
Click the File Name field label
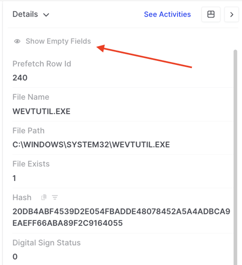[31, 97]
